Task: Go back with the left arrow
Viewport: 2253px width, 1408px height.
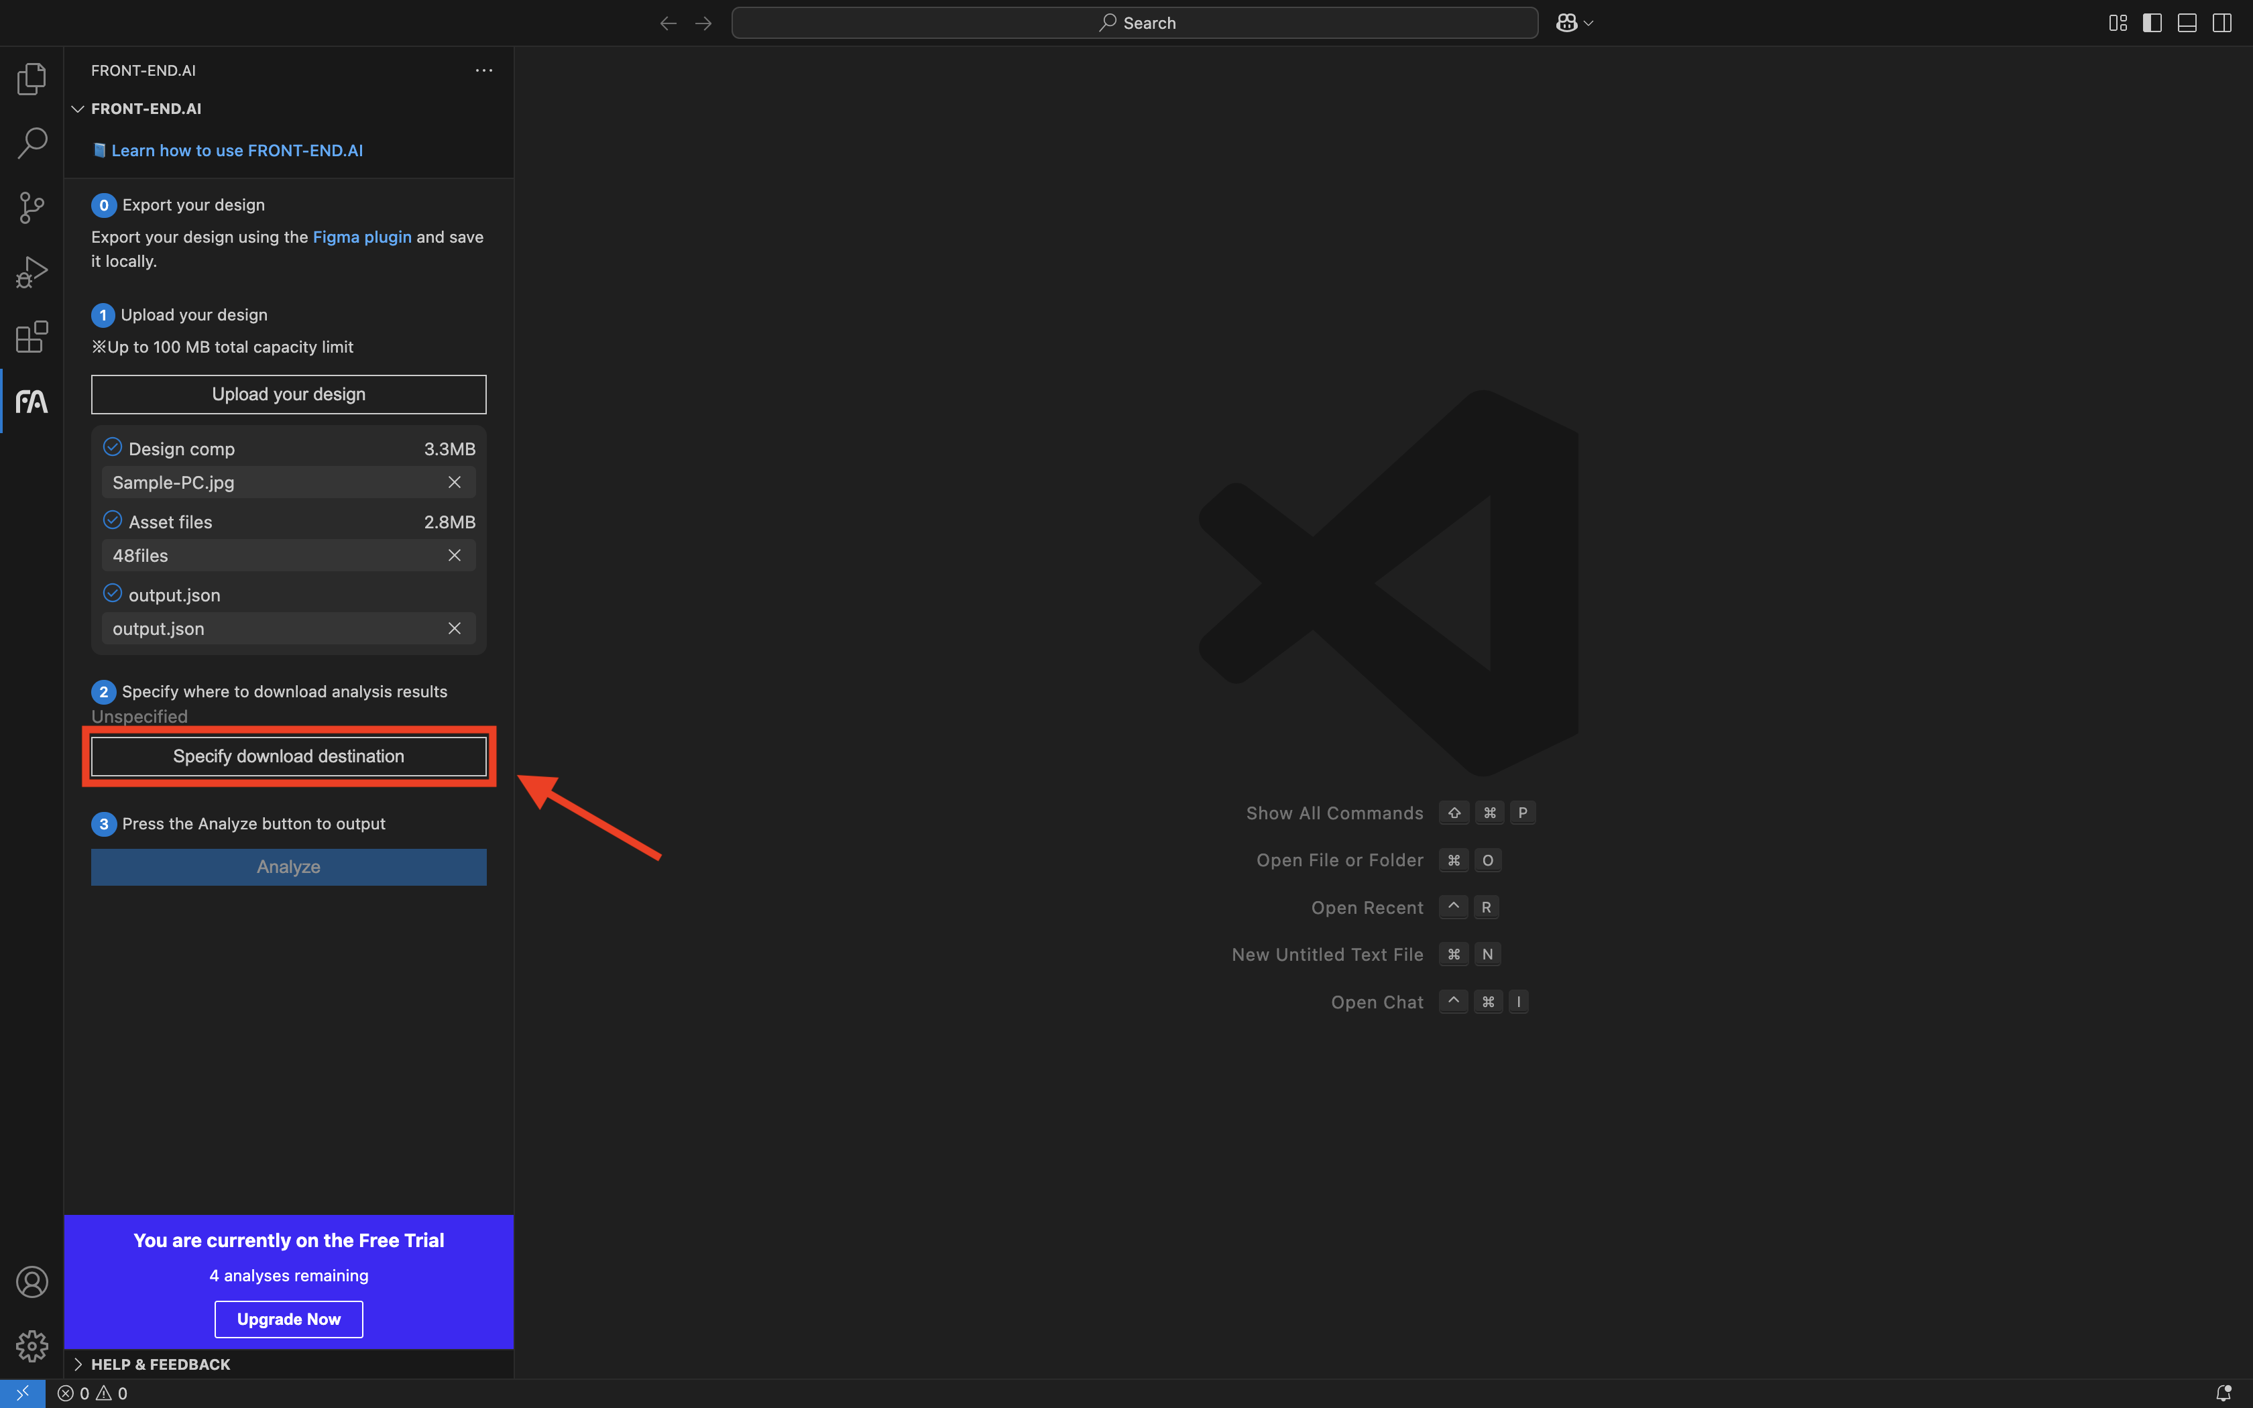Action: 668,23
